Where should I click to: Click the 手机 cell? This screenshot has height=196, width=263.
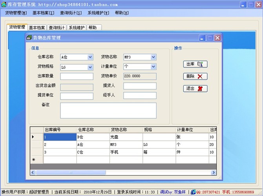coord(126,152)
